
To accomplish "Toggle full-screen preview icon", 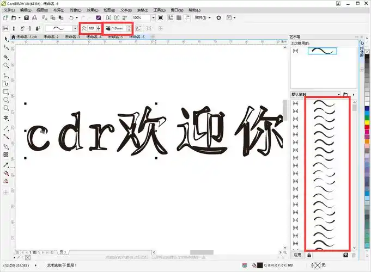I will coord(161,18).
